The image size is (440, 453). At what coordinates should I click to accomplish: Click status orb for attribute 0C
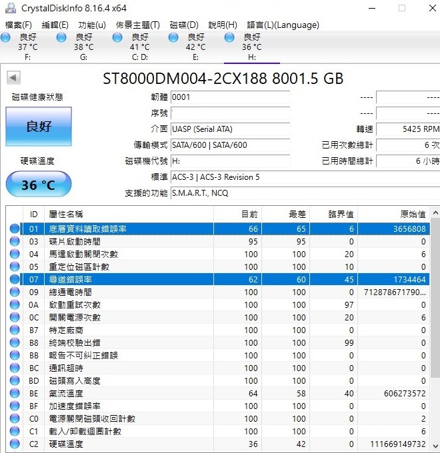pyautogui.click(x=15, y=317)
